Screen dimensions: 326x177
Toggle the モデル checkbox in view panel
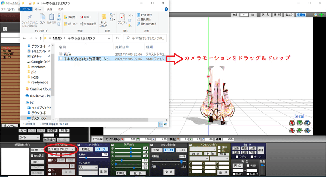point(237,157)
